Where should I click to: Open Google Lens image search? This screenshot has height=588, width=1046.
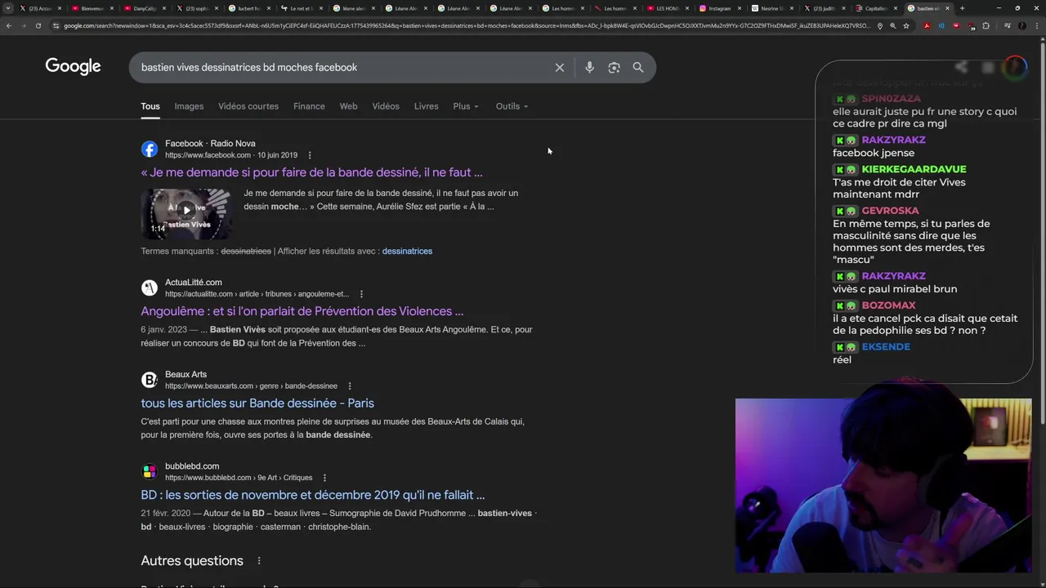[614, 68]
